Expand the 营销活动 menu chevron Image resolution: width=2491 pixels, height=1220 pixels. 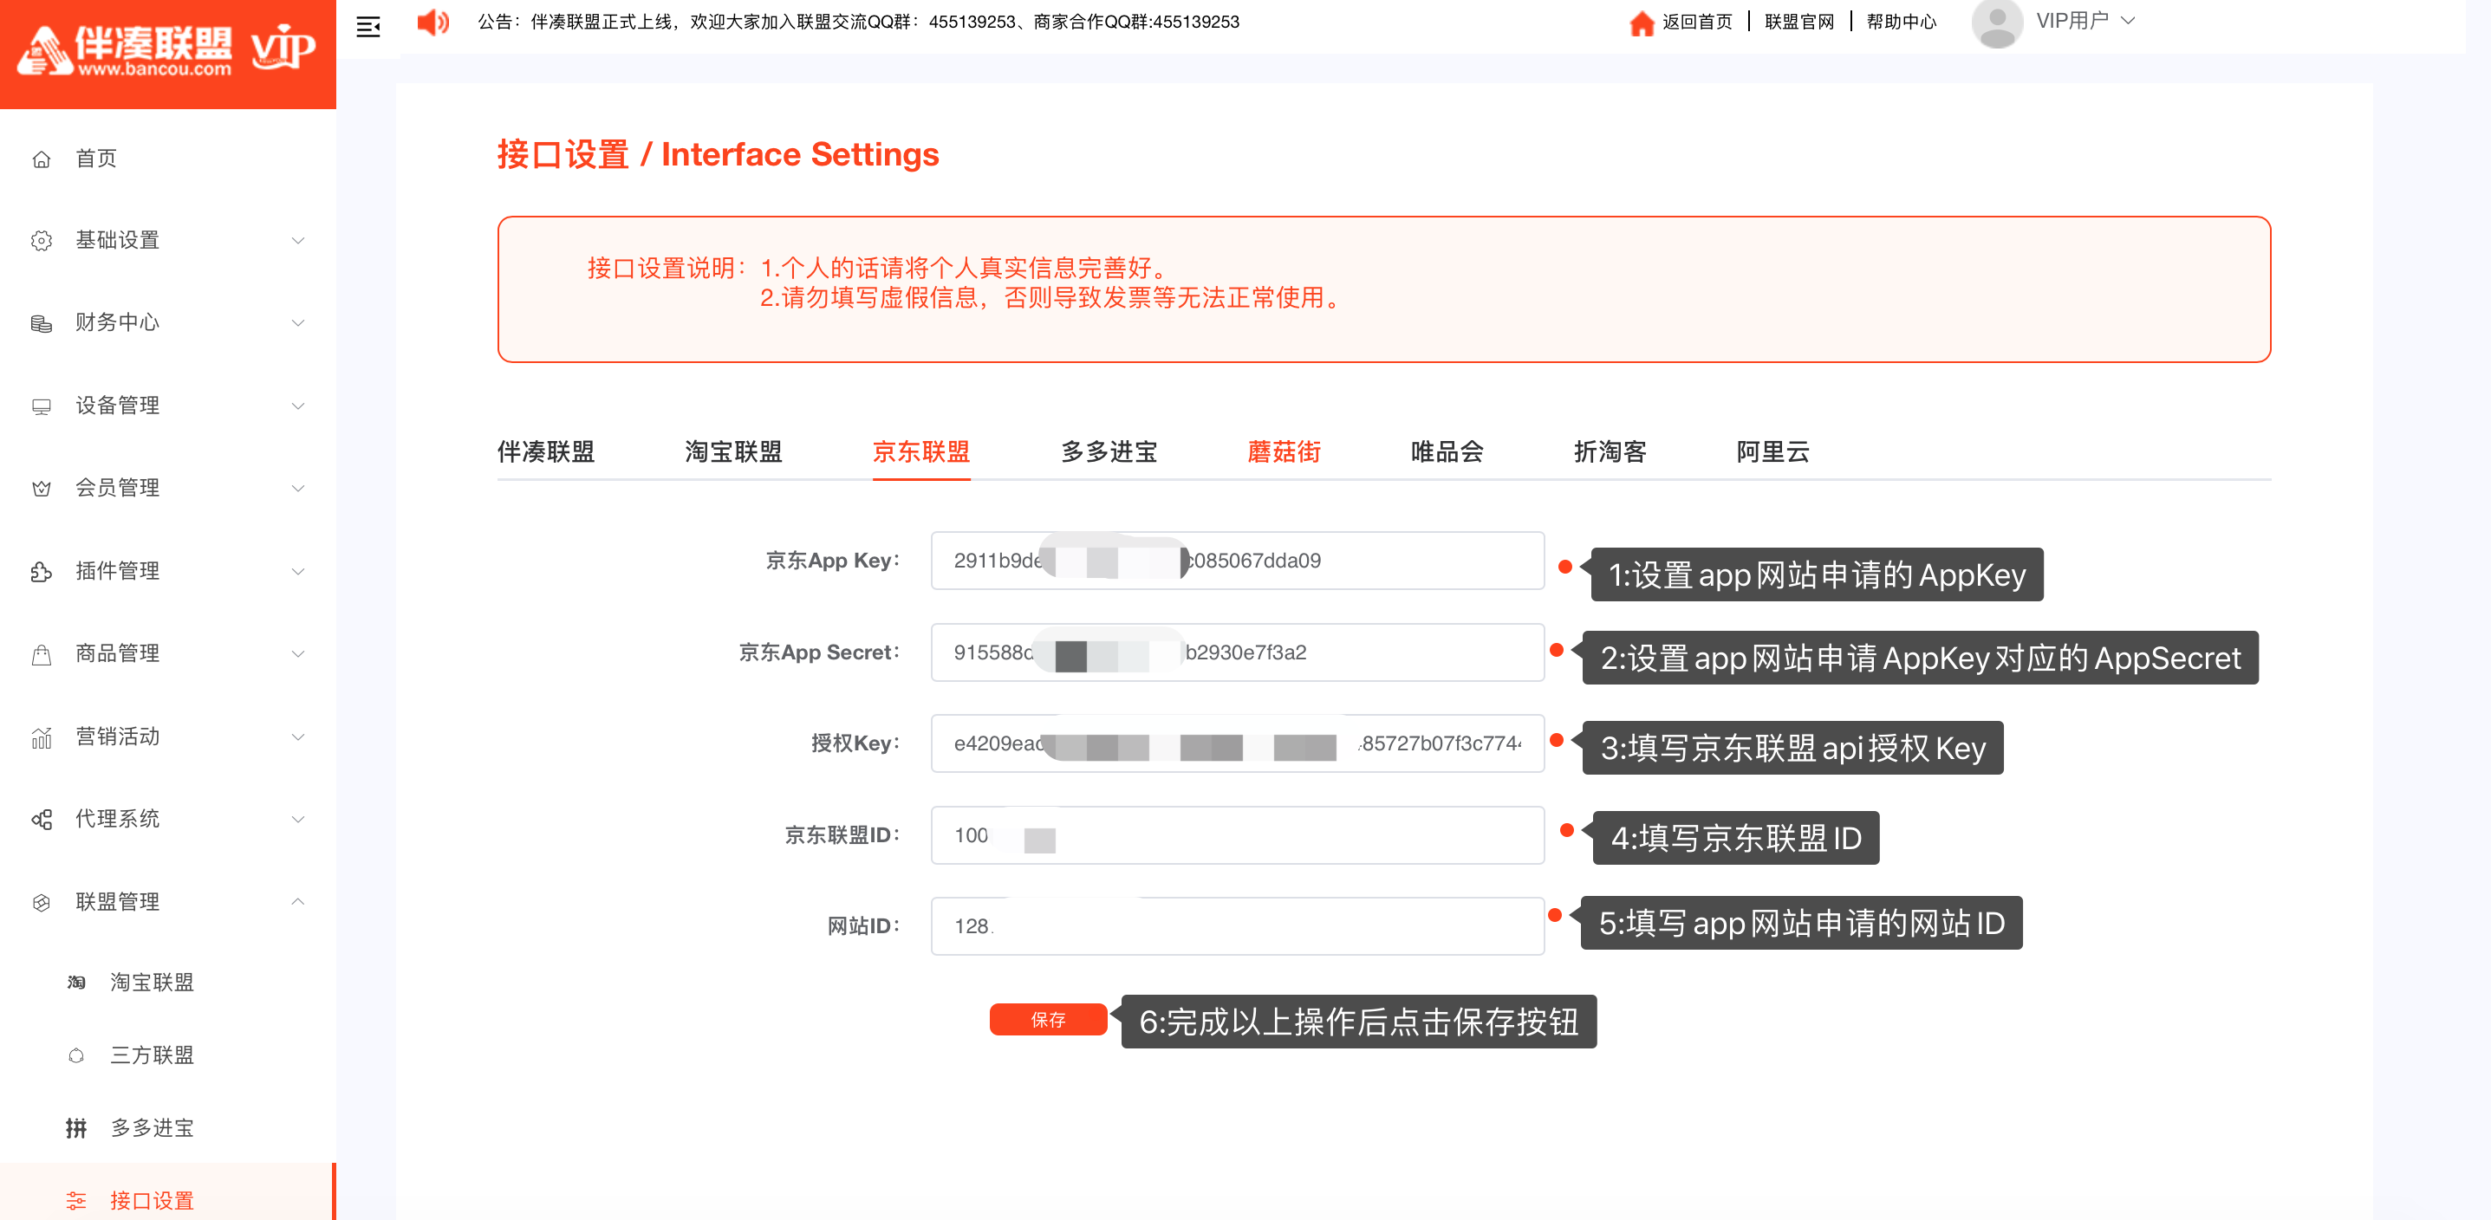[x=298, y=737]
